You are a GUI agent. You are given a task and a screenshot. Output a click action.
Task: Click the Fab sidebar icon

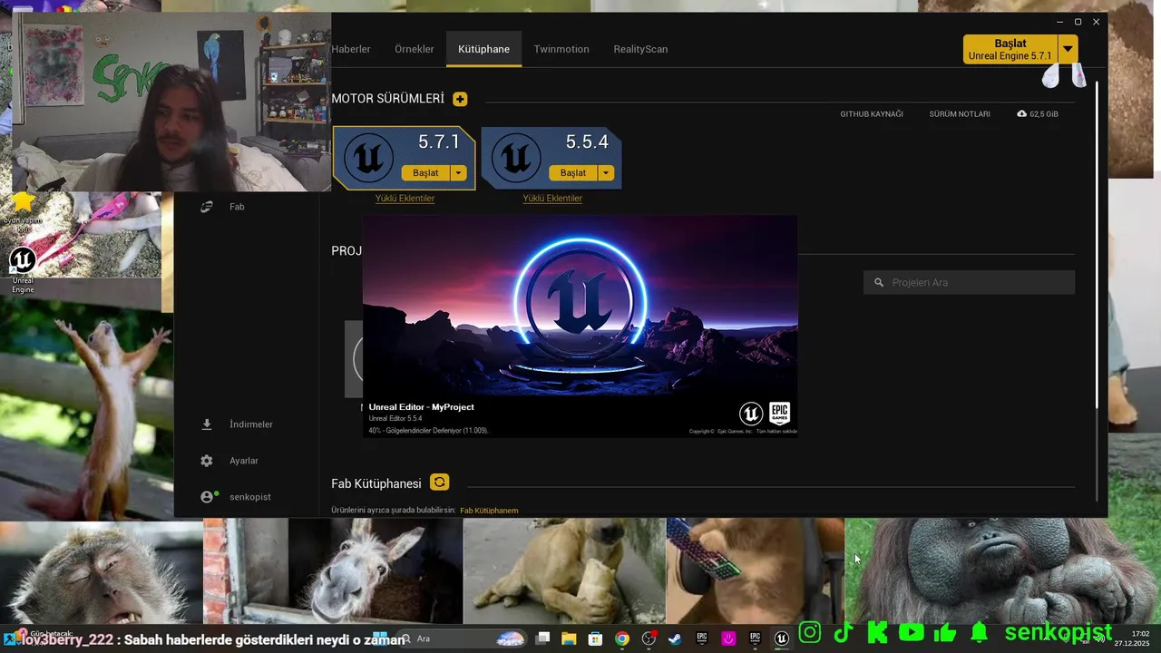coord(207,207)
